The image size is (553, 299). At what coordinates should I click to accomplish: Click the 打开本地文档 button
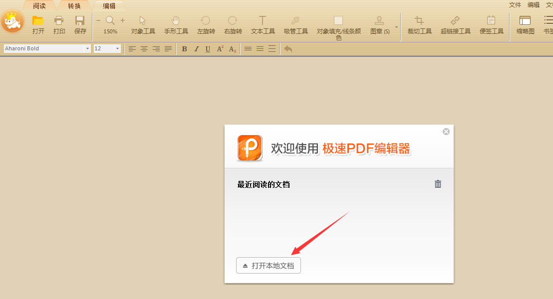(x=268, y=265)
